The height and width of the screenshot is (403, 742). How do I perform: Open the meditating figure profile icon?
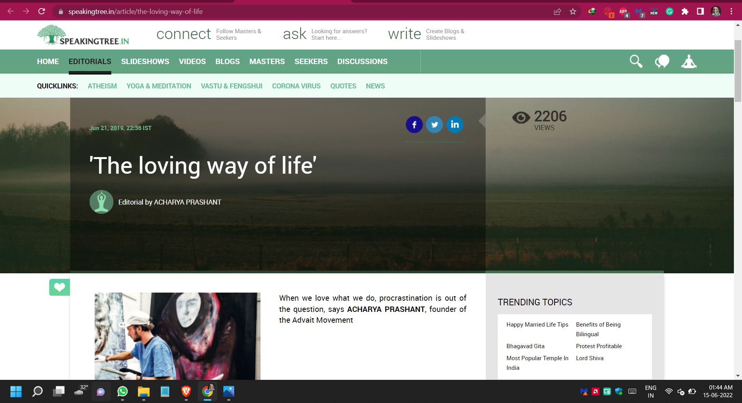(x=689, y=61)
